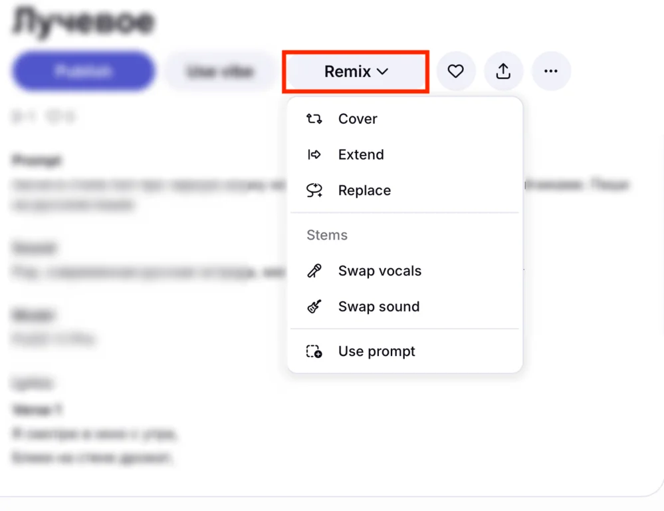Viewport: 664px width, 511px height.
Task: Select the Use prompt menu entry
Action: 376,351
